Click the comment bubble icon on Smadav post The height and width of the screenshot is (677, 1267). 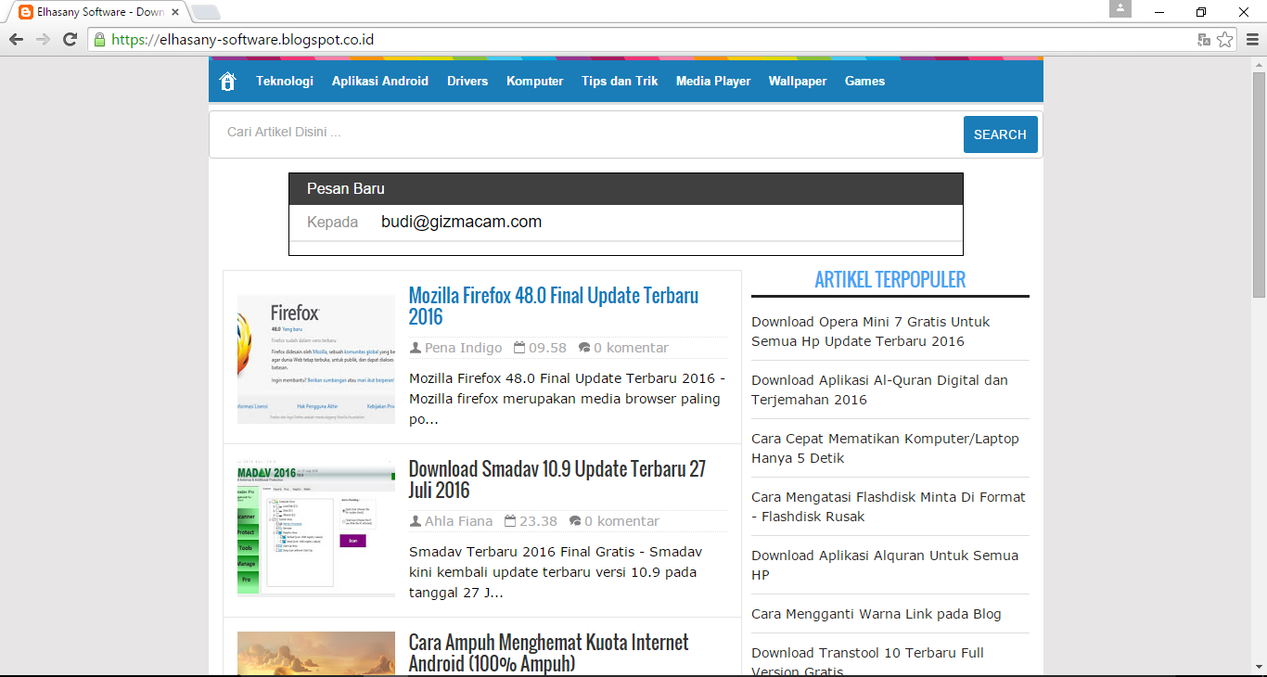pyautogui.click(x=575, y=521)
